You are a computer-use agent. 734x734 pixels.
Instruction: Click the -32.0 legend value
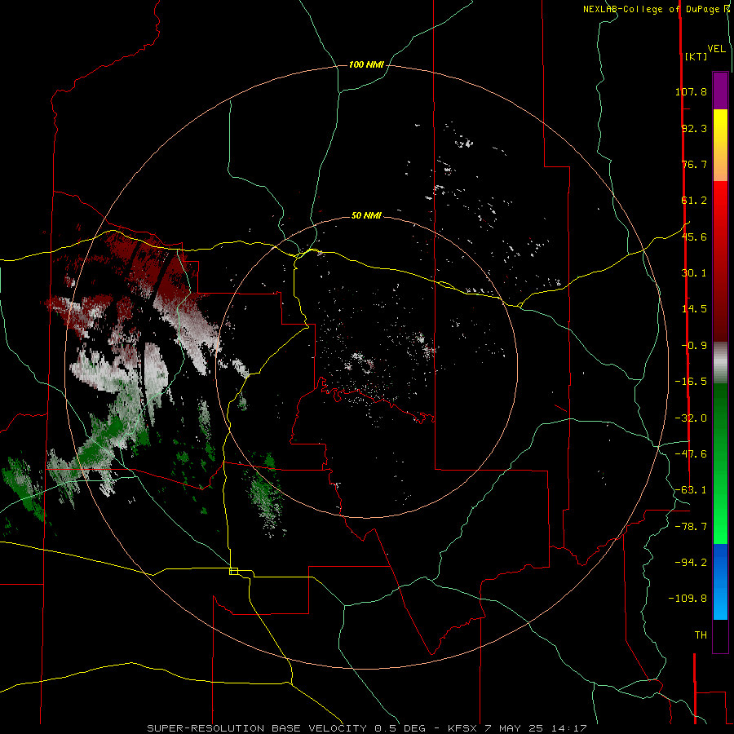(691, 418)
